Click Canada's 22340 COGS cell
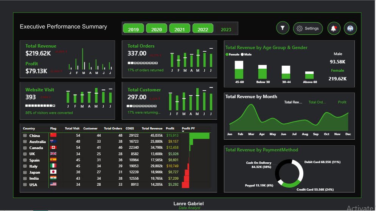This screenshot has width=376, height=211. tap(134, 147)
